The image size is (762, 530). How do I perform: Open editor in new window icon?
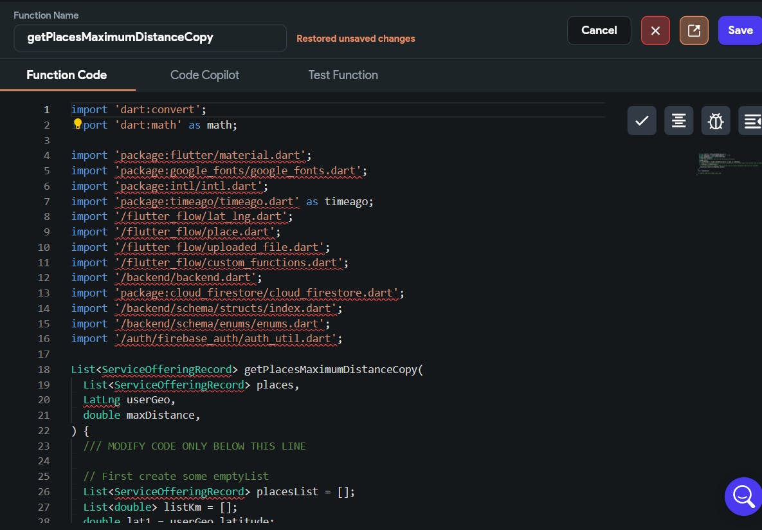694,30
